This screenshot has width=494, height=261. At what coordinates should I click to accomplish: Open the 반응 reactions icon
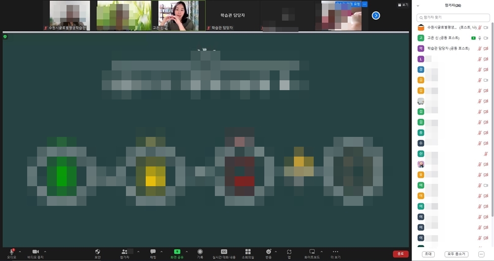click(268, 252)
